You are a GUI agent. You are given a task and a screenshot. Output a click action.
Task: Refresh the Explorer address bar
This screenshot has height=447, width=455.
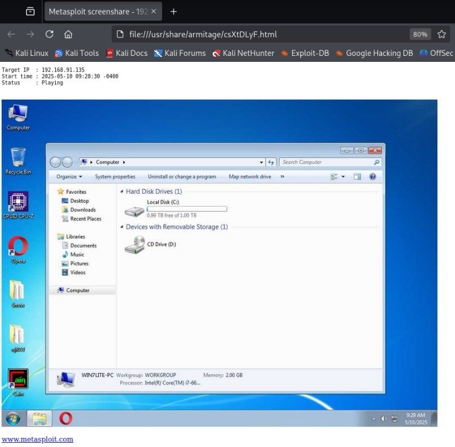271,162
